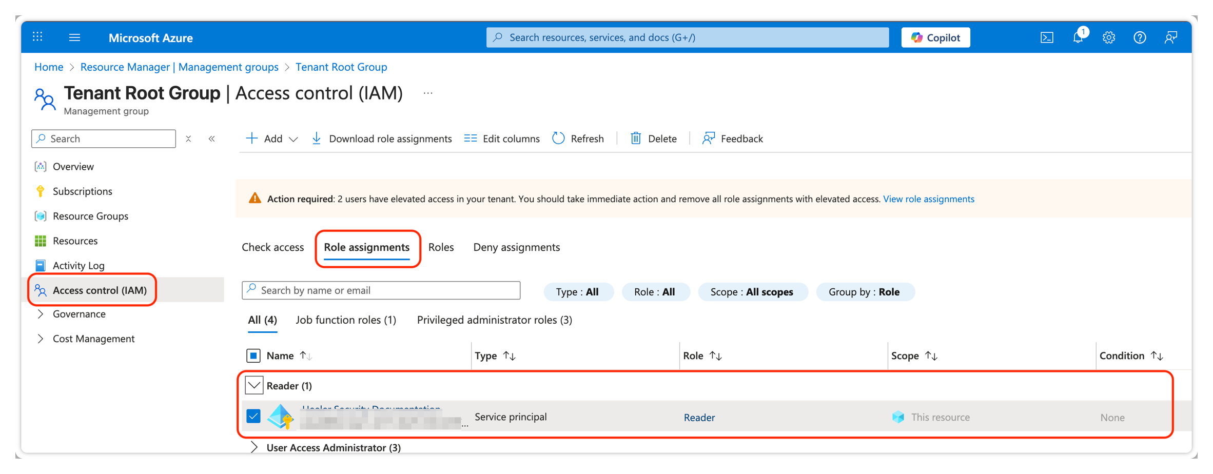Viewport: 1213px width, 474px height.
Task: Open the Azure app launcher grid icon
Action: [37, 37]
